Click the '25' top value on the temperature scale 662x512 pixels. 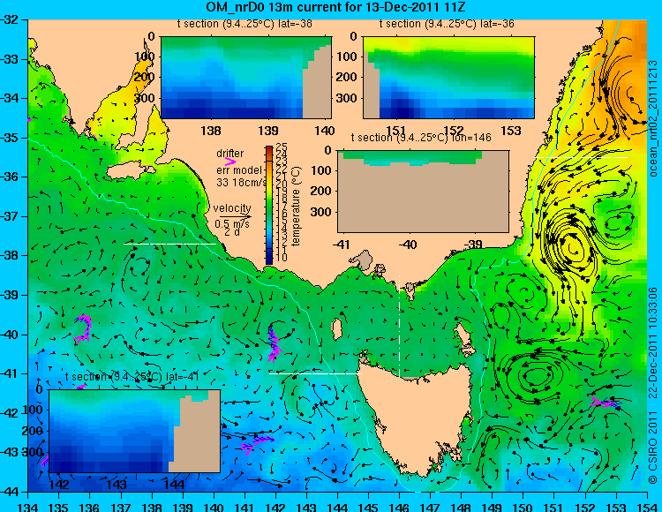pyautogui.click(x=281, y=147)
